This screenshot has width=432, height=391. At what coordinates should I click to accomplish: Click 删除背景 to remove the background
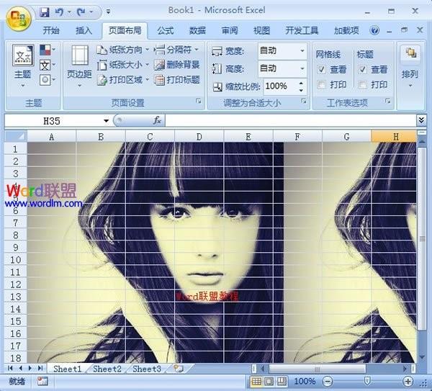(177, 65)
